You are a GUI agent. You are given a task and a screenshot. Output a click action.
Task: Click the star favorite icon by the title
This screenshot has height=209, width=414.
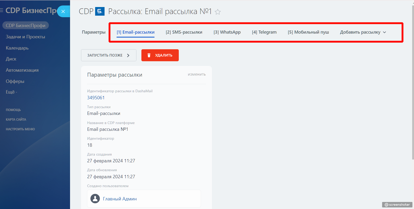click(x=218, y=12)
